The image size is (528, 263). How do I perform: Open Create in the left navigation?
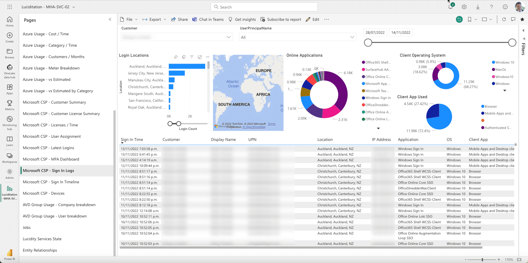[10, 38]
